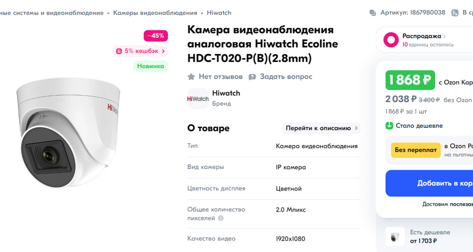The width and height of the screenshot is (473, 252).
Task: Click the compare icon right of Артикул
Action: tap(455, 13)
